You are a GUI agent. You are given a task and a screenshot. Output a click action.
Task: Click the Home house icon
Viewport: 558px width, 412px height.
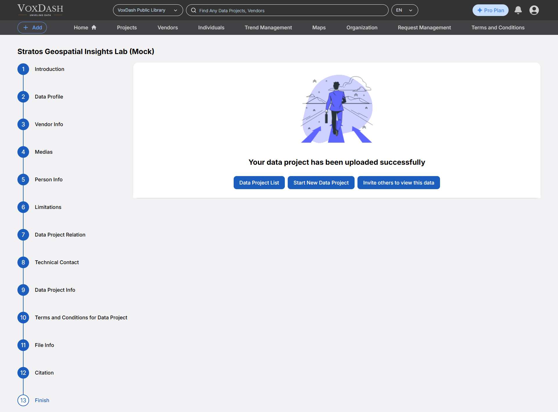[x=94, y=27]
